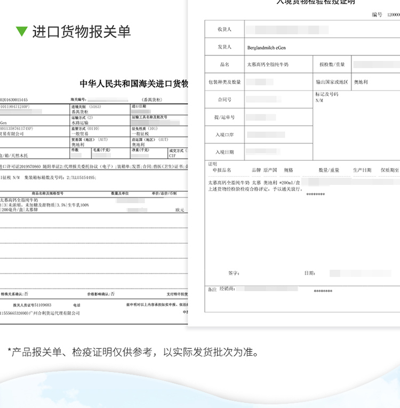
Task: Select the 报关人员证号51109683 text
Action: pos(32,305)
